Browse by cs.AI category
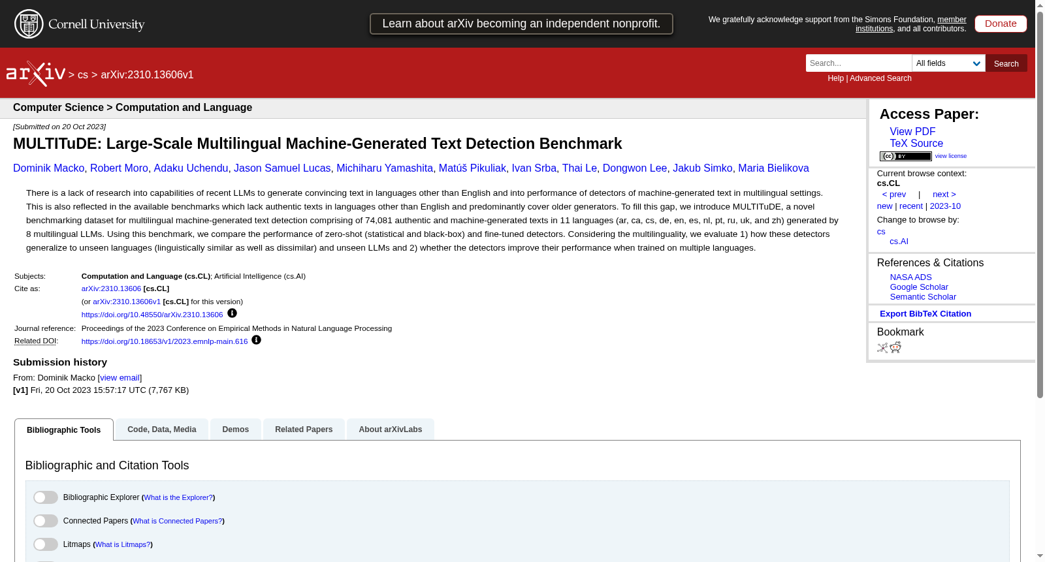 pyautogui.click(x=899, y=242)
